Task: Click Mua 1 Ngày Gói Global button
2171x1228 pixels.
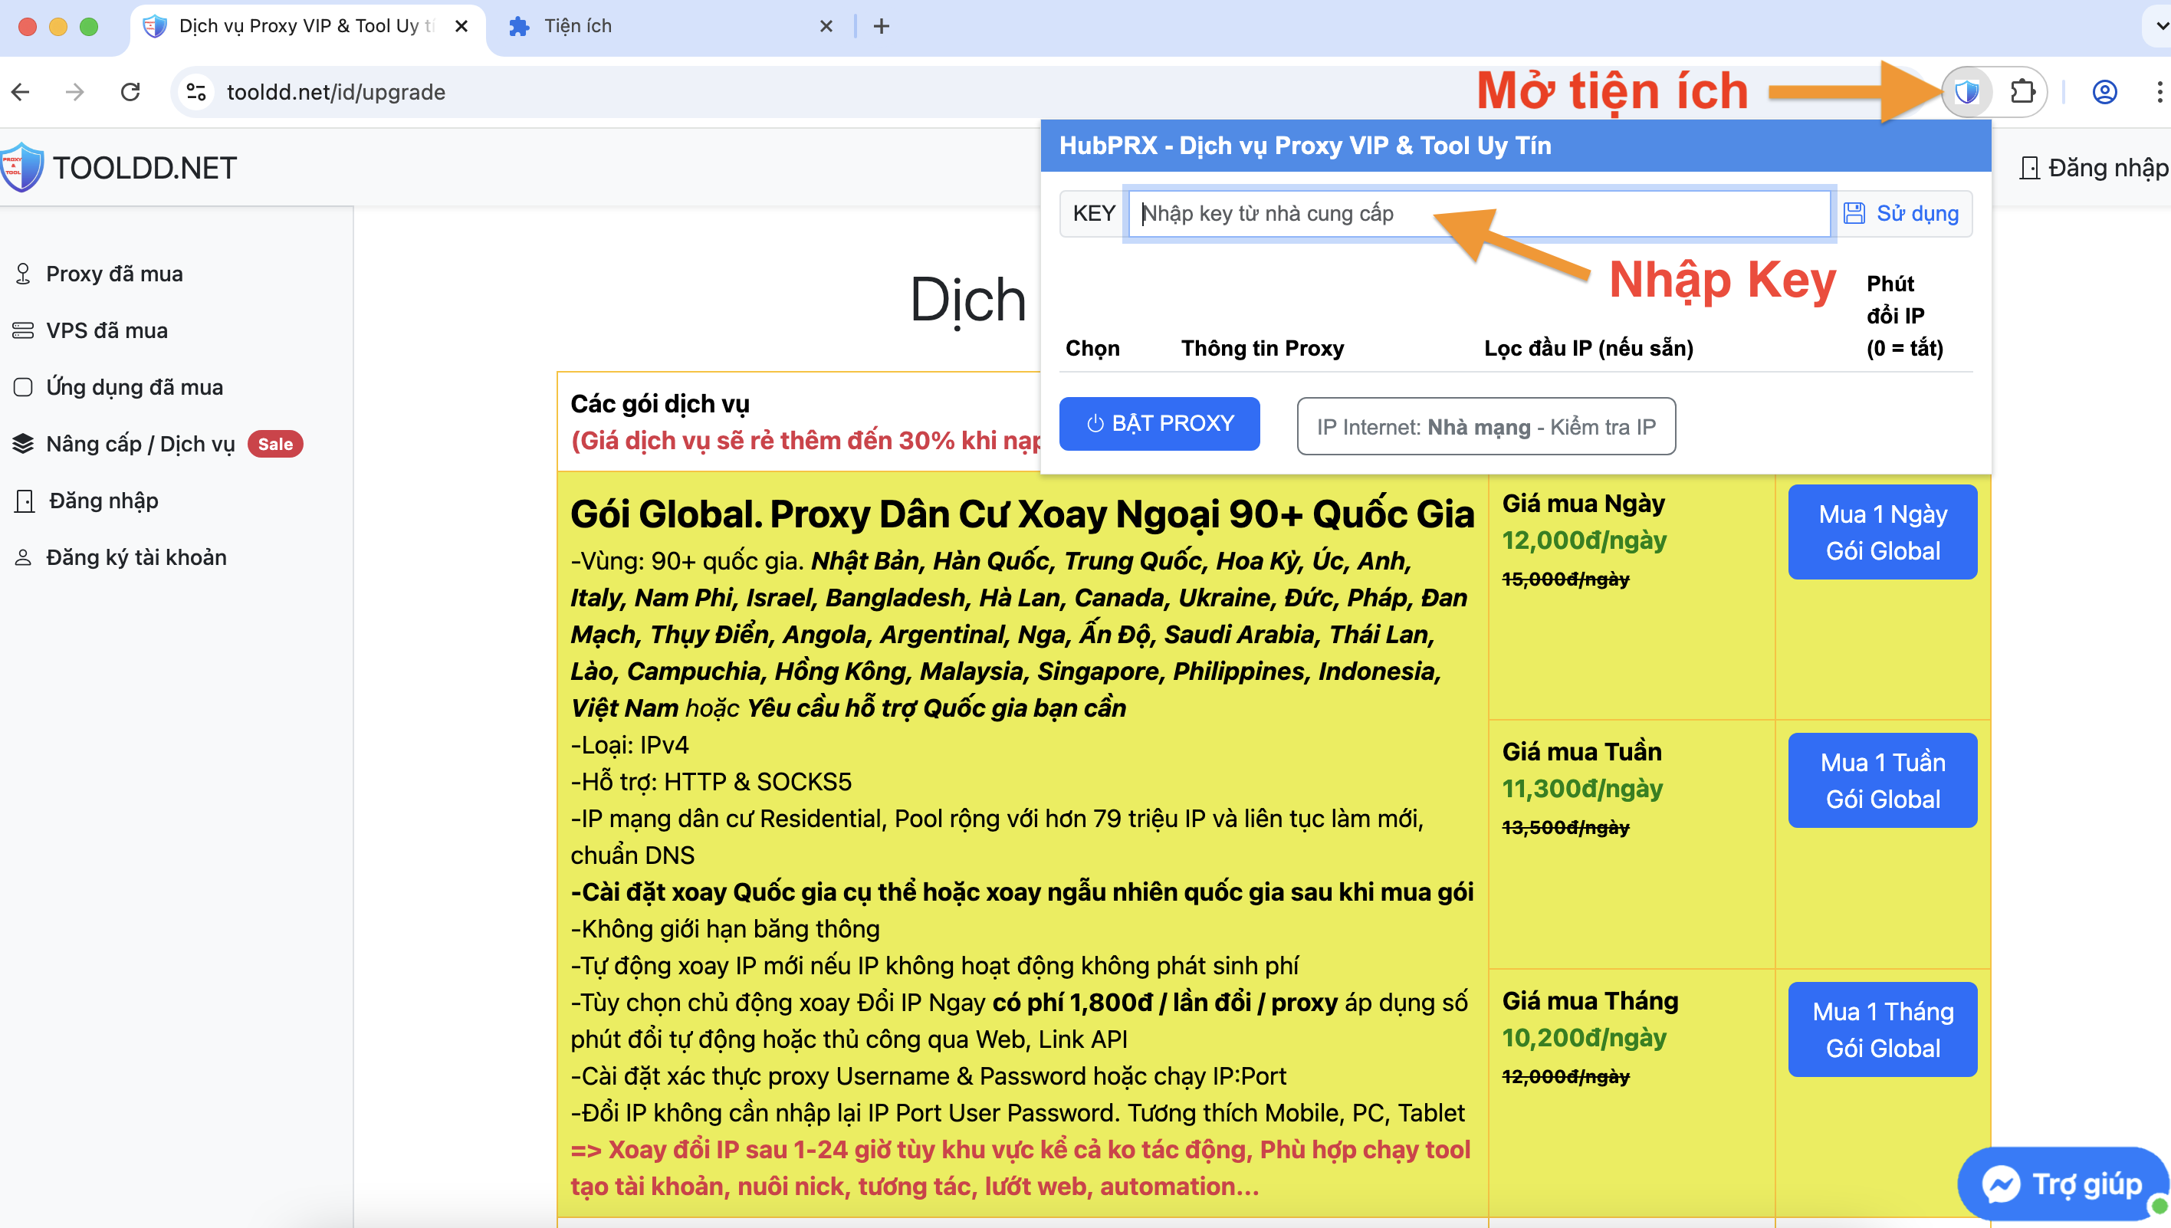Action: [1882, 532]
